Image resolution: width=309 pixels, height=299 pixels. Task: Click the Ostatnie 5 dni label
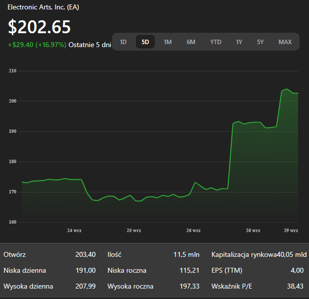click(90, 45)
